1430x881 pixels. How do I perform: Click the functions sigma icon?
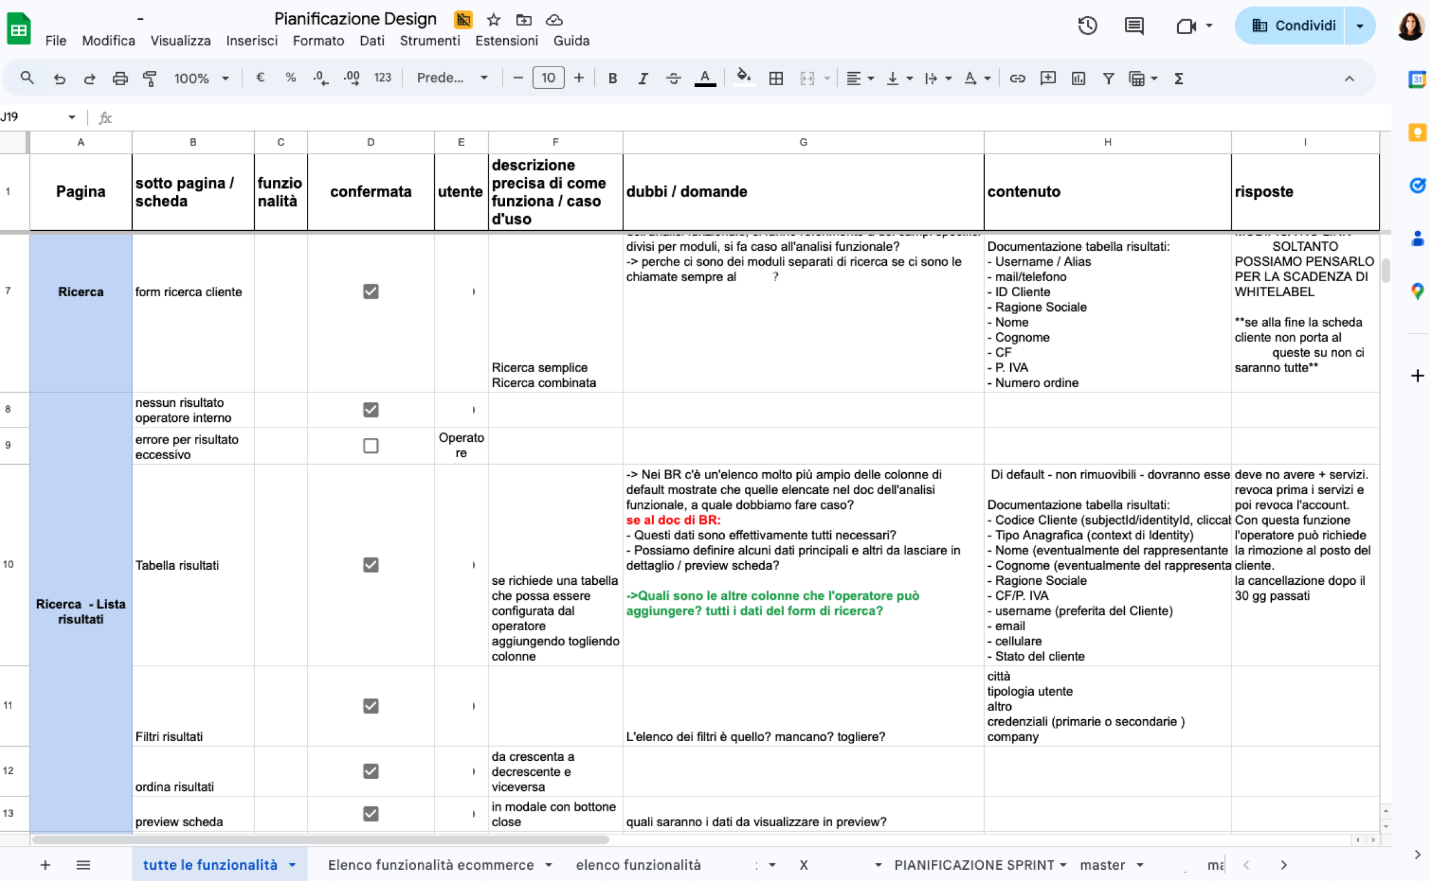pos(1178,78)
